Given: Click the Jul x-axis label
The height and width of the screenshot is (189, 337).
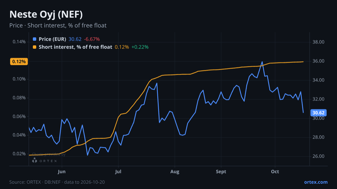Looking at the screenshot, I should click(x=118, y=172).
